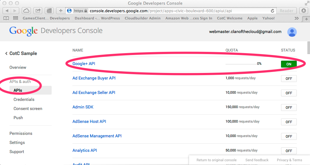
Task: Show the reading list book icon
Action: (x=6, y=18)
